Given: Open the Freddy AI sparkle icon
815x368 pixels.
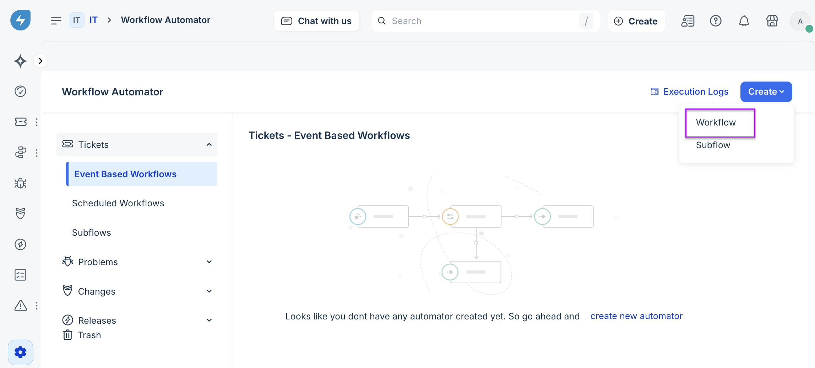Looking at the screenshot, I should [x=21, y=61].
